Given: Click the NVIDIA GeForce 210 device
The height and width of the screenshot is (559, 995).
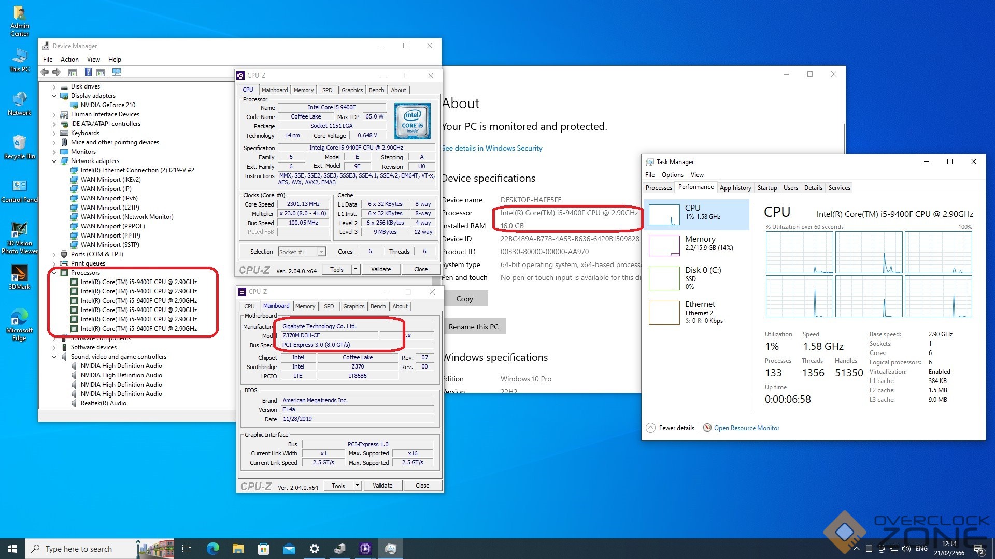Looking at the screenshot, I should [108, 105].
